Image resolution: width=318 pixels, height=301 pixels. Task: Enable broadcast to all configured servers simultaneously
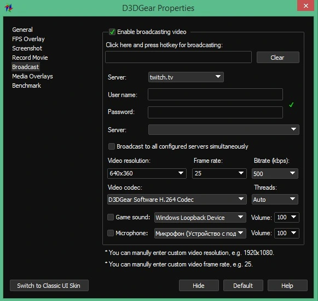pos(112,146)
